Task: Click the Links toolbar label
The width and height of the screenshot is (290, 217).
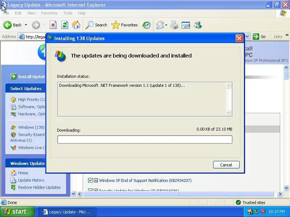Action: 278,37
